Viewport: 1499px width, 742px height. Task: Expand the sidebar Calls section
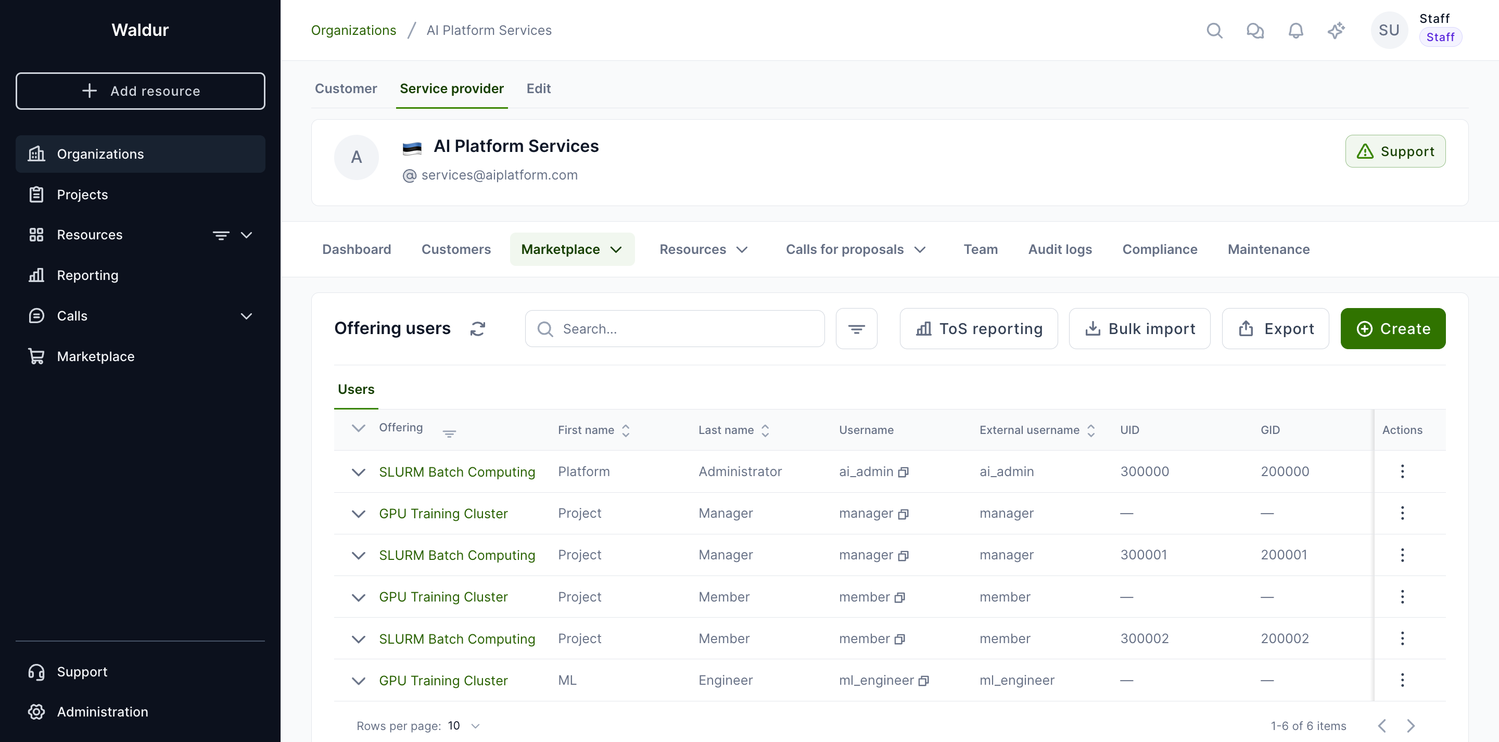pos(246,316)
